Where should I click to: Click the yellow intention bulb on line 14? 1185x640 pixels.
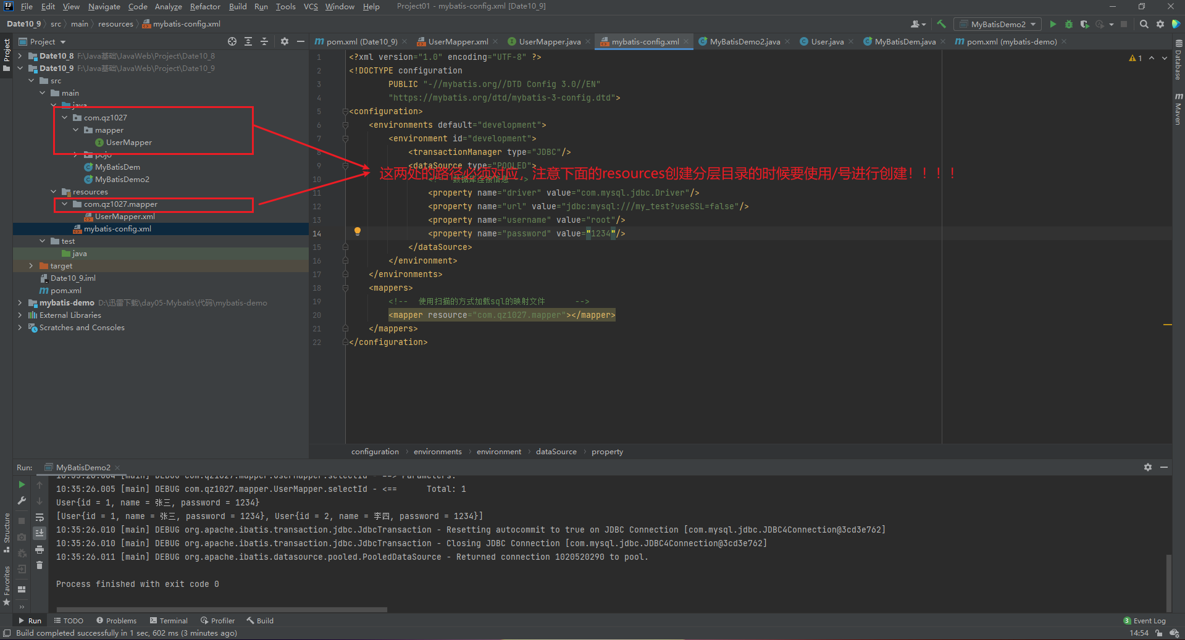[357, 232]
